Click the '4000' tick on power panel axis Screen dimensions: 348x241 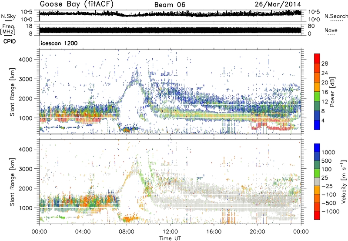(25, 60)
